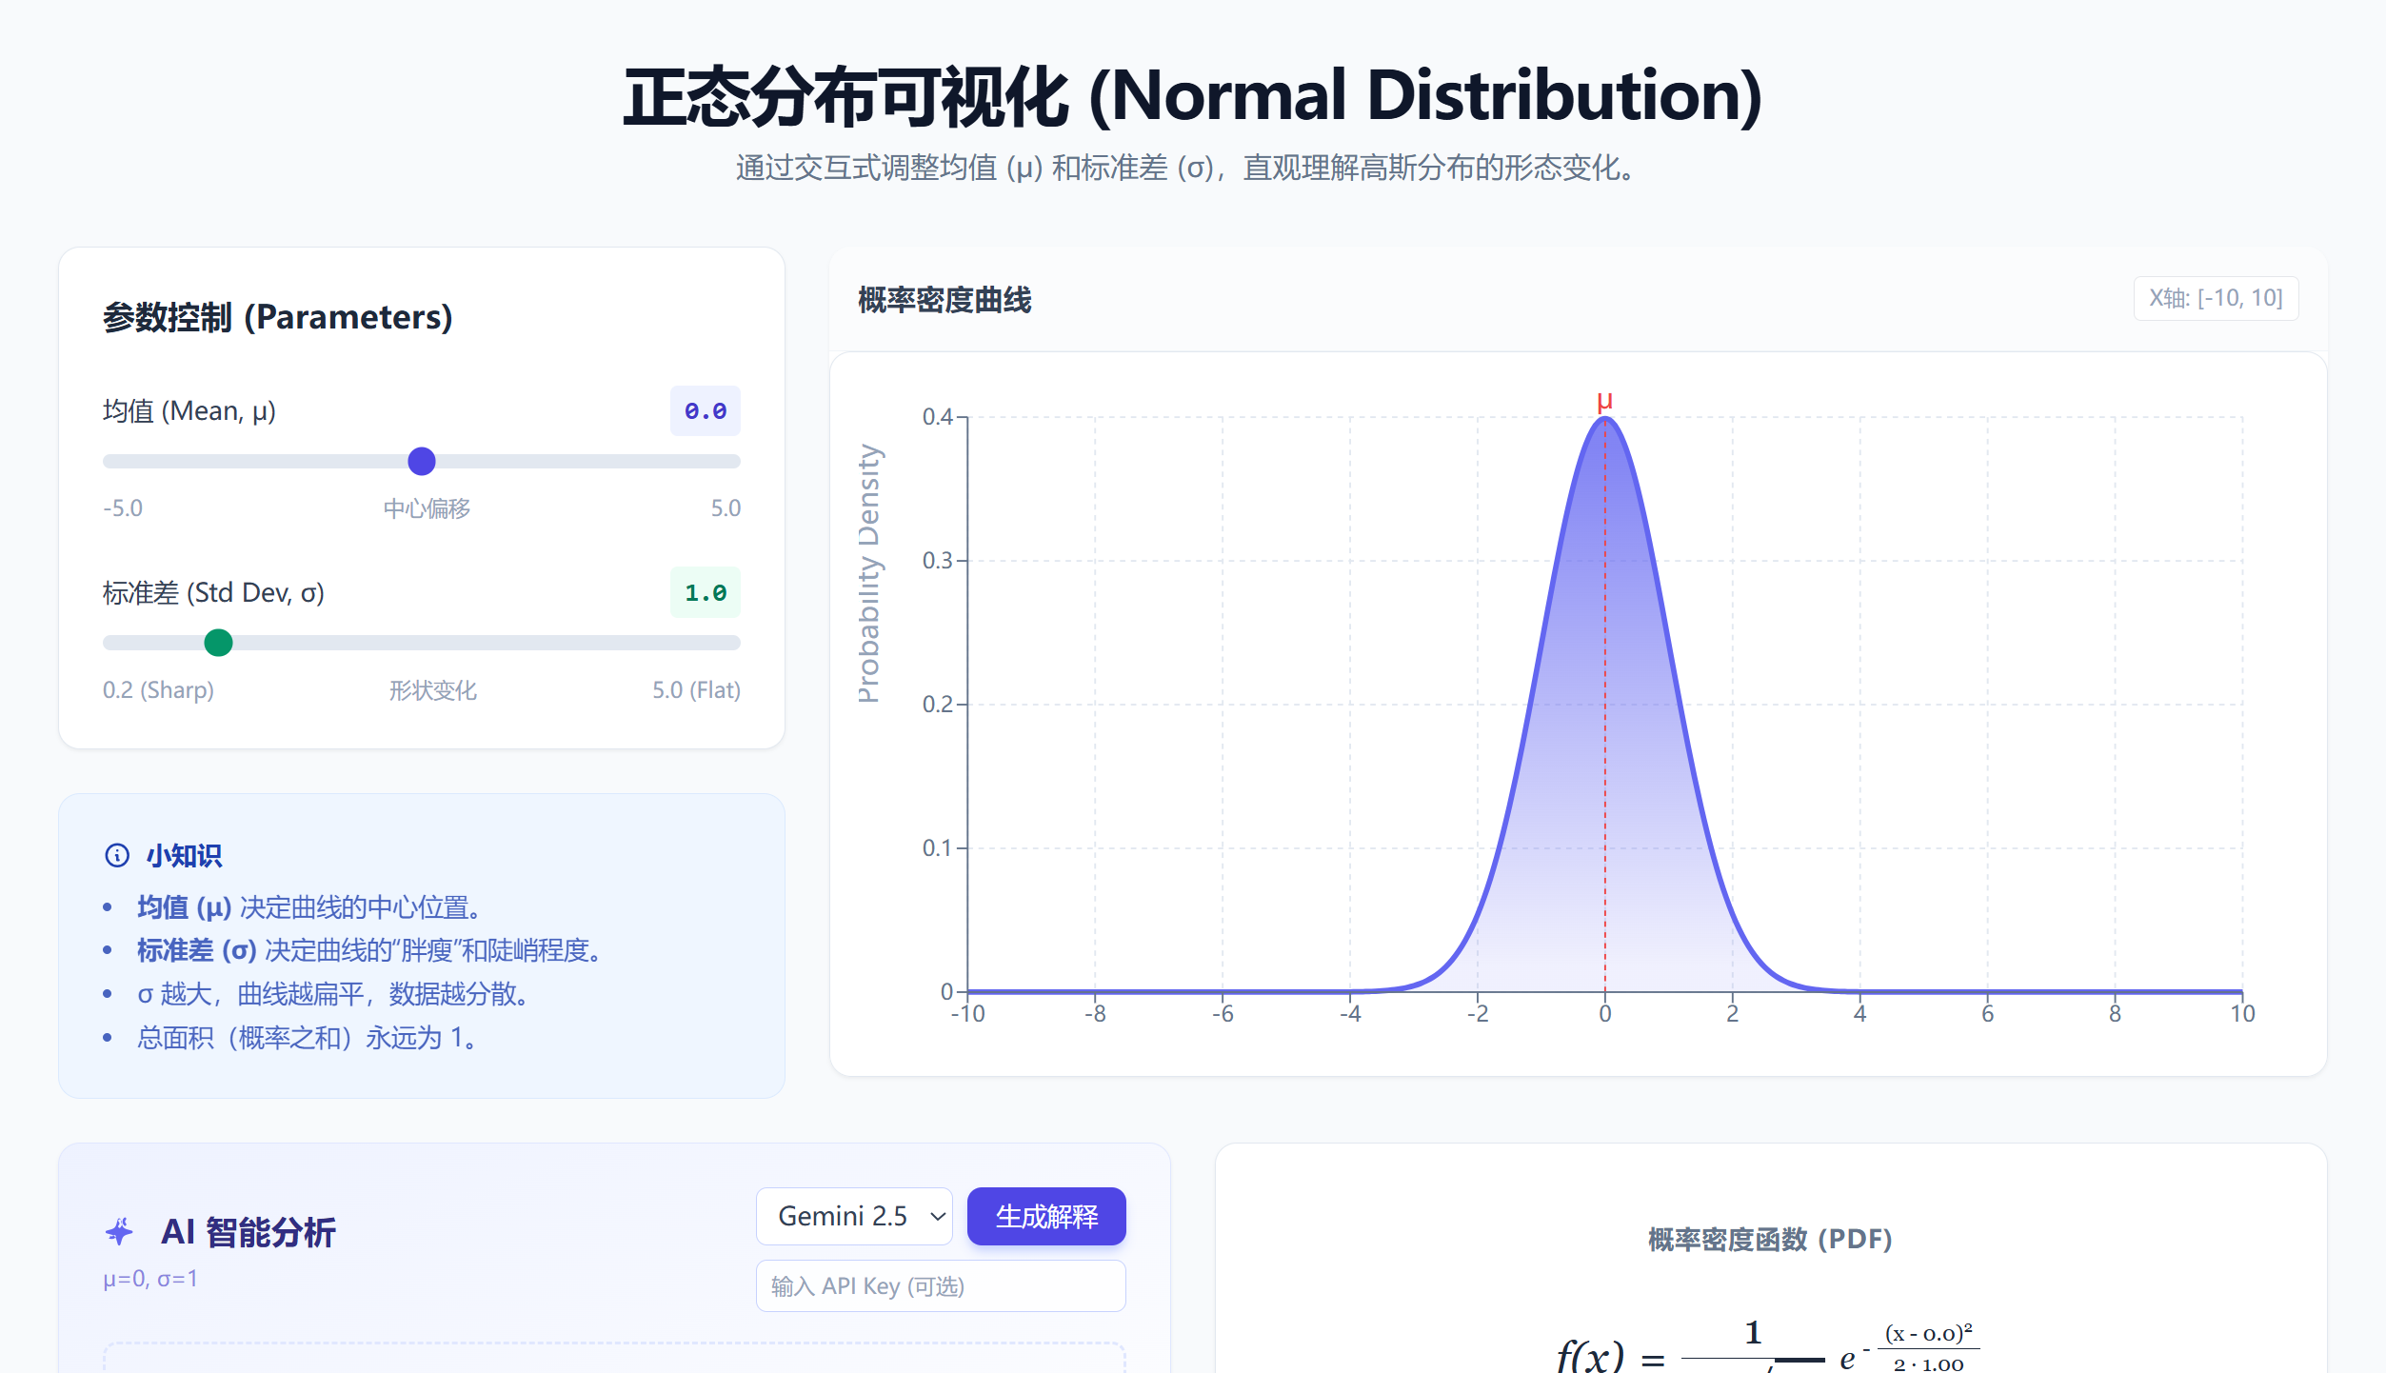
Task: Click the dropdown chevron arrow of model selector
Action: click(x=937, y=1216)
